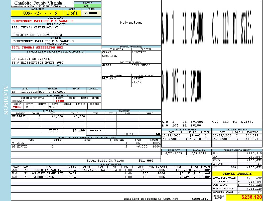
Task: Select floor finish VINYL
Action: 136,82
